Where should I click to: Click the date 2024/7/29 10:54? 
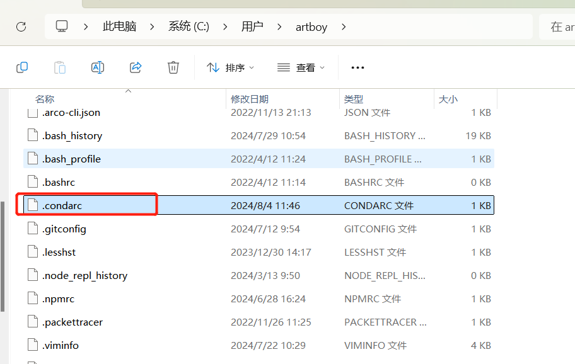click(x=268, y=135)
